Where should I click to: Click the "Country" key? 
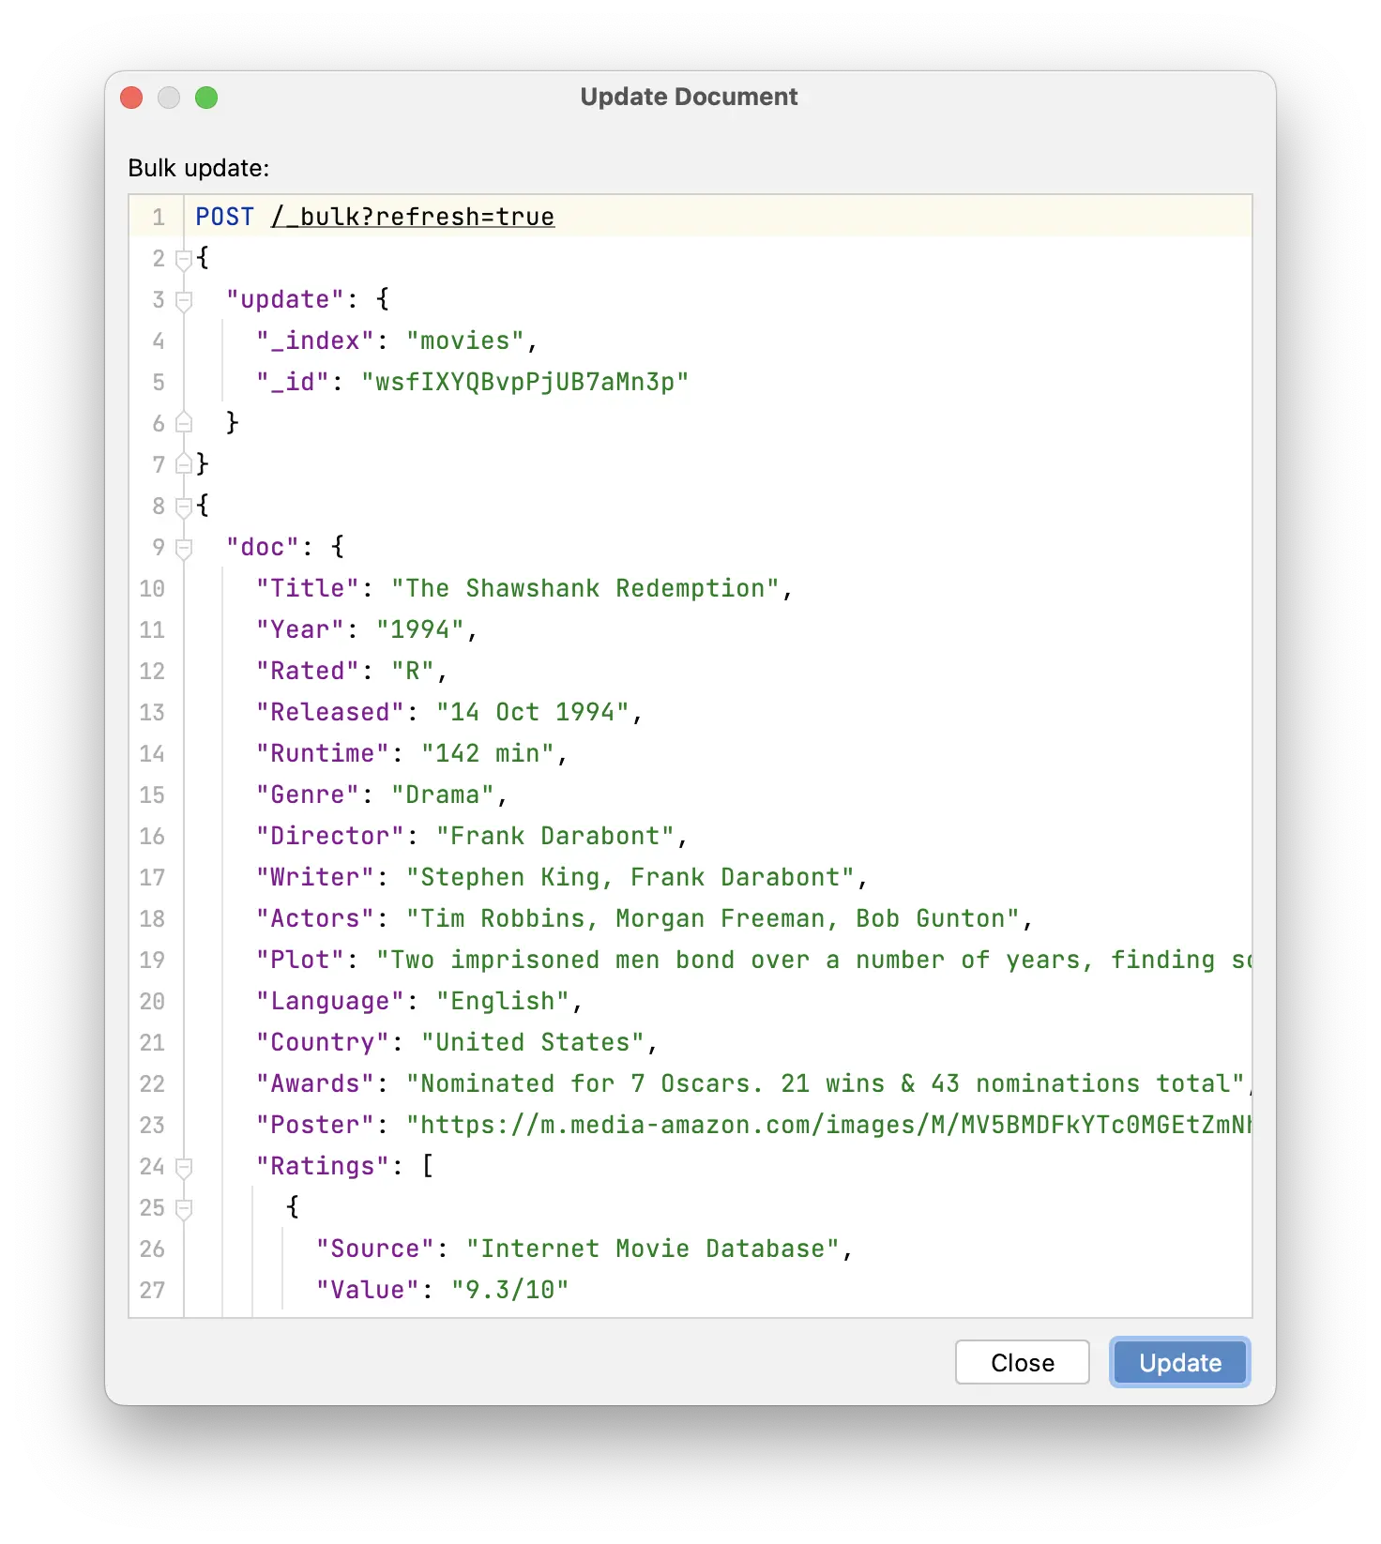tap(323, 1042)
